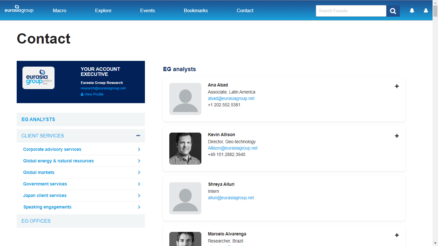Viewport: 438px width, 246px height.
Task: Email Shreya Alluri via her address link
Action: point(231,198)
